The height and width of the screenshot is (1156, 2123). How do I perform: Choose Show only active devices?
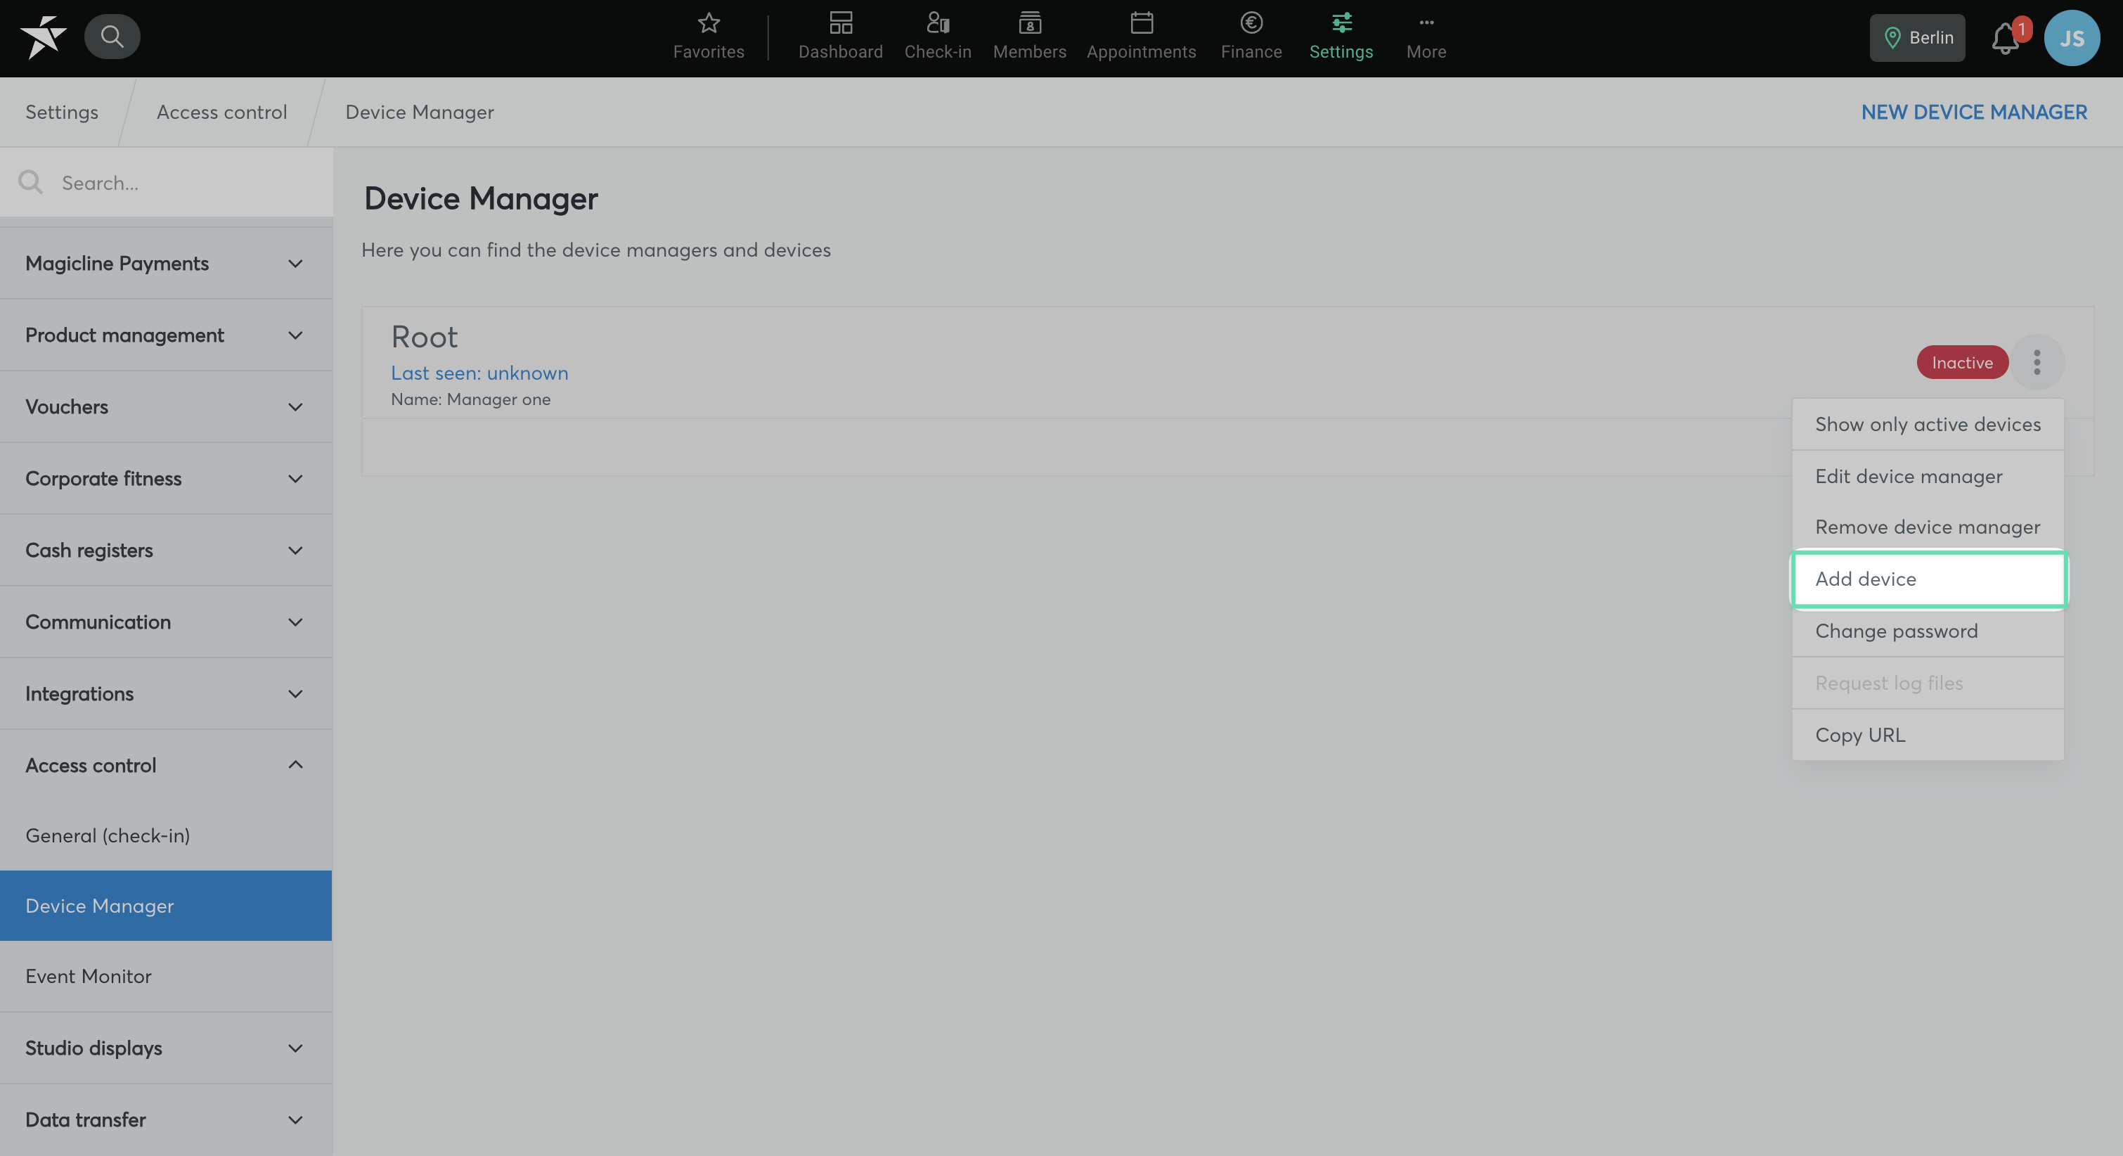(x=1928, y=424)
